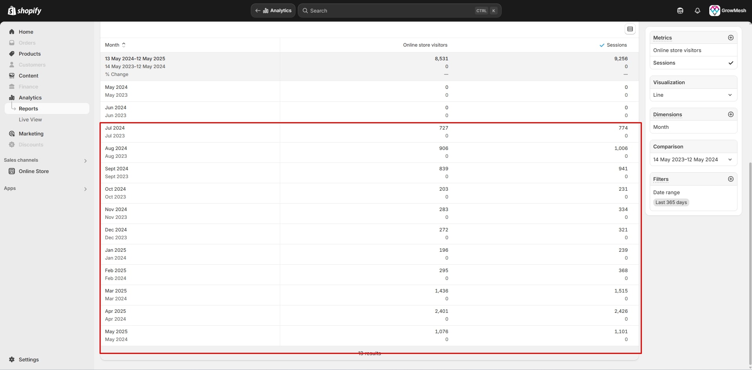Expand the Apps section
Screen dimensions: 752x370
click(85, 189)
